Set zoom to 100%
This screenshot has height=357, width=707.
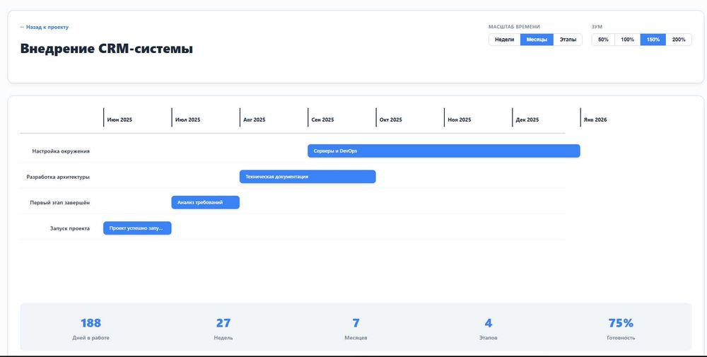tap(627, 40)
